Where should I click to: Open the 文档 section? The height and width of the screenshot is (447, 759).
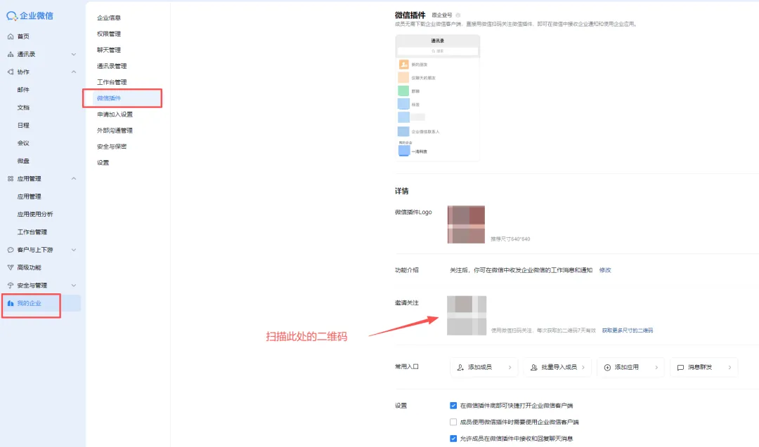tap(23, 107)
